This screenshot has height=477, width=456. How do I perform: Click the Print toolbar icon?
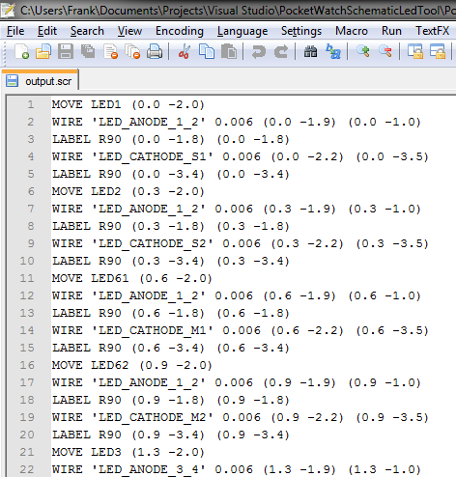click(155, 51)
